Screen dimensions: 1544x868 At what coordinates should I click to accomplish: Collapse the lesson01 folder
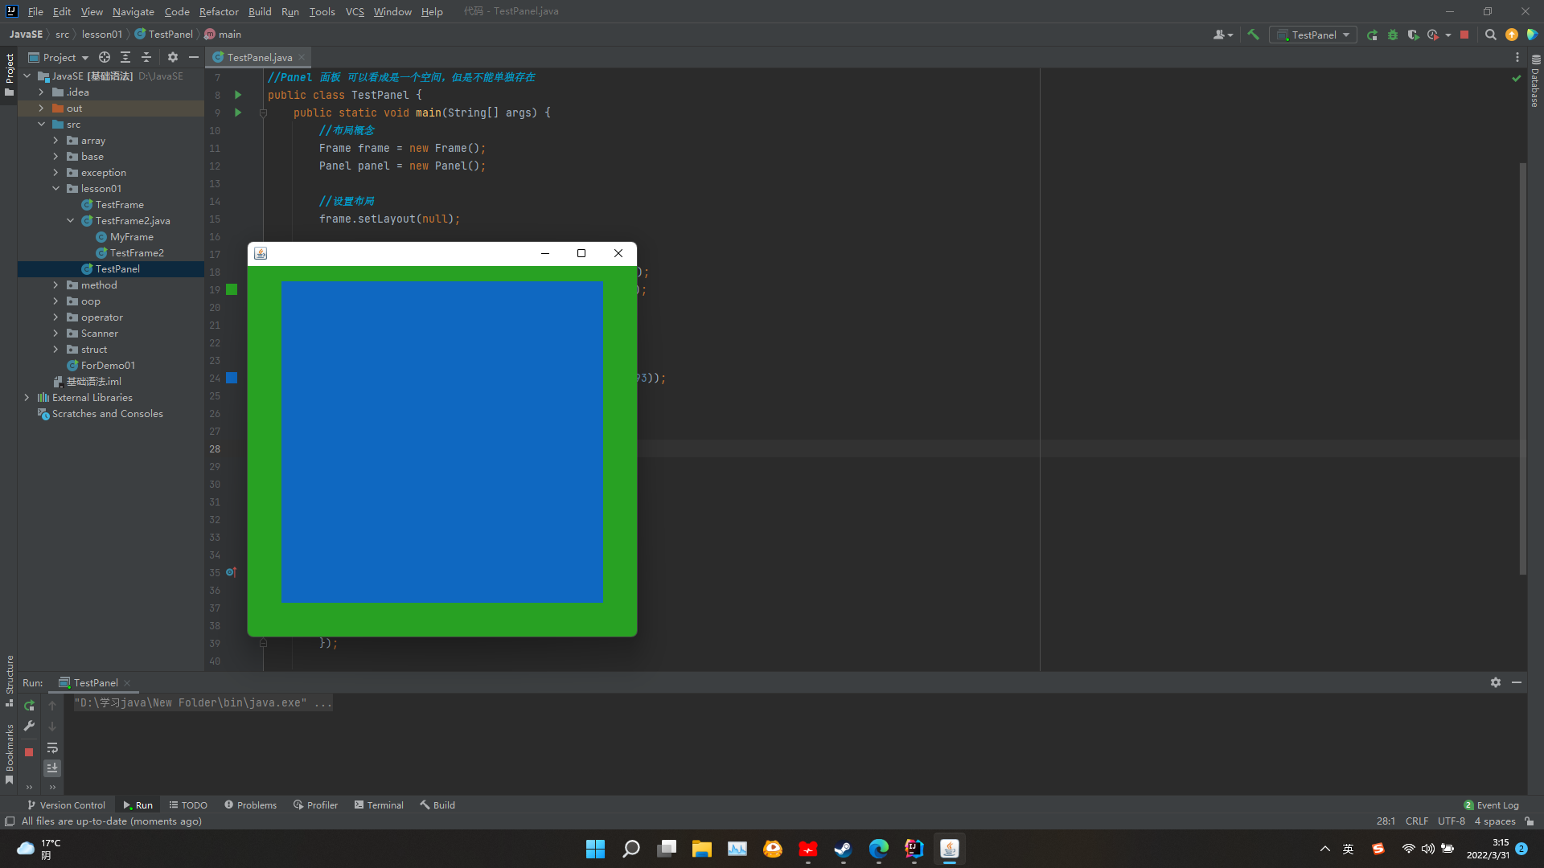point(55,189)
